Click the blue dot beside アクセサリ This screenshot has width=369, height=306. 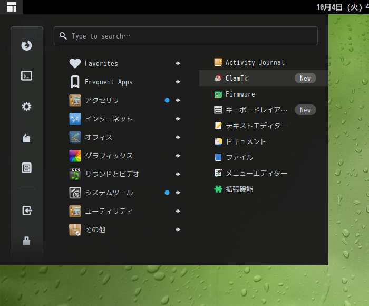pos(167,100)
